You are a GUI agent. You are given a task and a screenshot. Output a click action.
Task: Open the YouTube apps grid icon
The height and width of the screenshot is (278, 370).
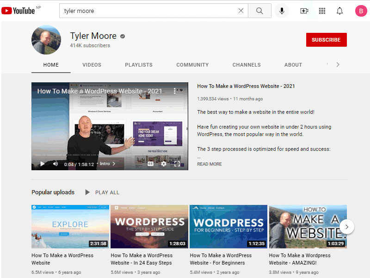point(322,11)
